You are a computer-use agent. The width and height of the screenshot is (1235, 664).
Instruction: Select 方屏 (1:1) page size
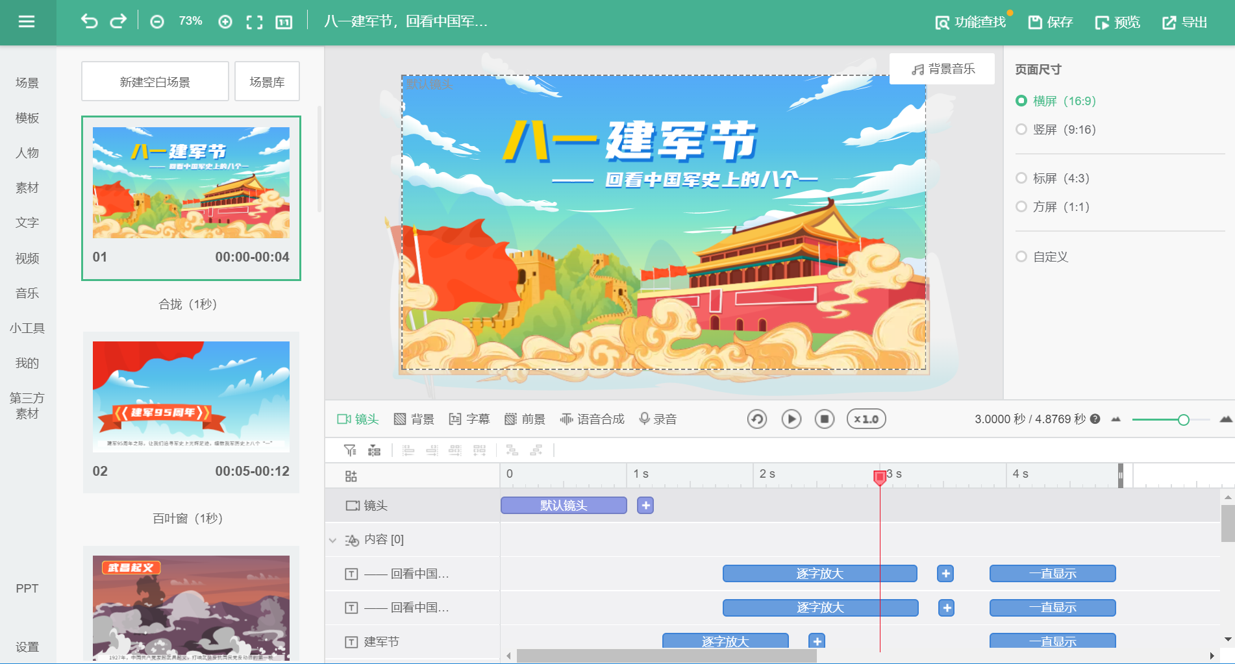1053,206
